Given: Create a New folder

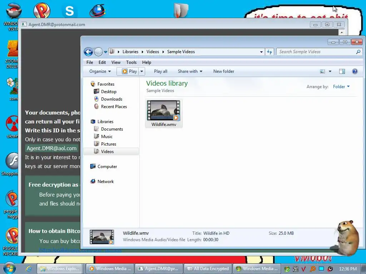Looking at the screenshot, I should 224,71.
